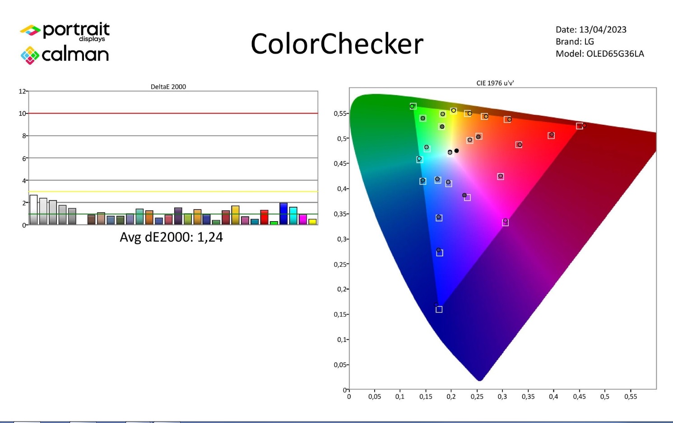673x423 pixels.
Task: Click the black white-point dot in CIE diagram
Action: click(457, 151)
